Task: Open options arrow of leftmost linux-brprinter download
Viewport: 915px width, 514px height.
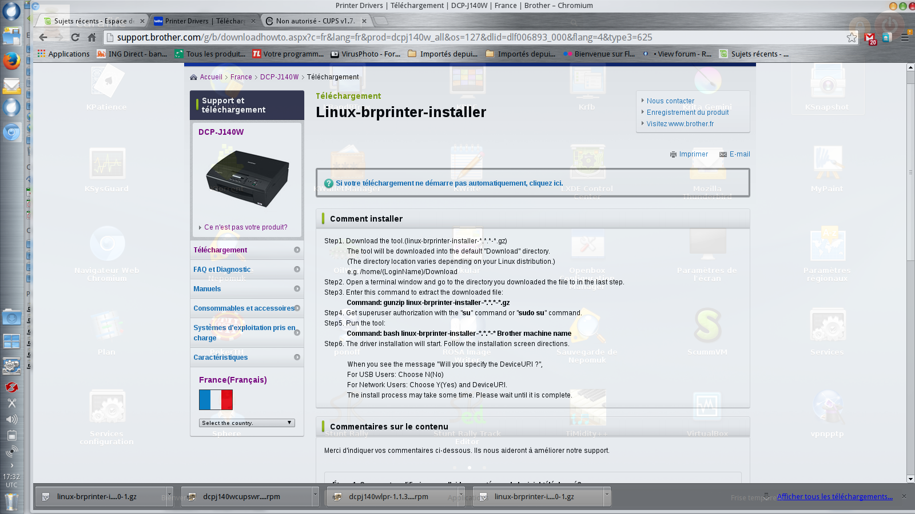Action: 169,496
